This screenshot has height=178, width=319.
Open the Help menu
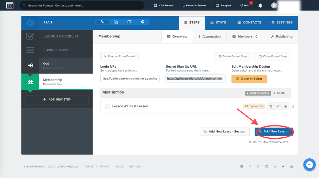point(245,6)
